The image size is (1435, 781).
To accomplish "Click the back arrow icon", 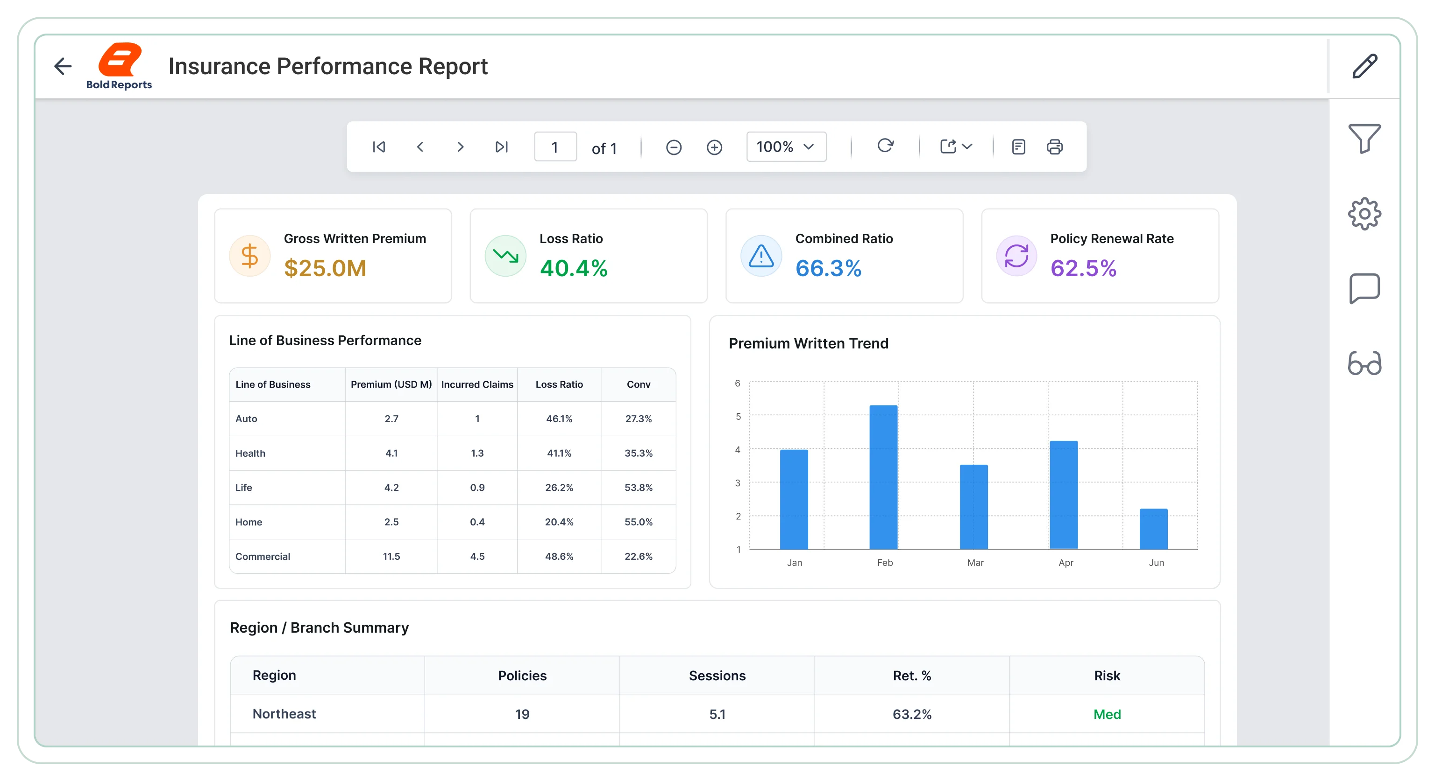I will pos(63,66).
